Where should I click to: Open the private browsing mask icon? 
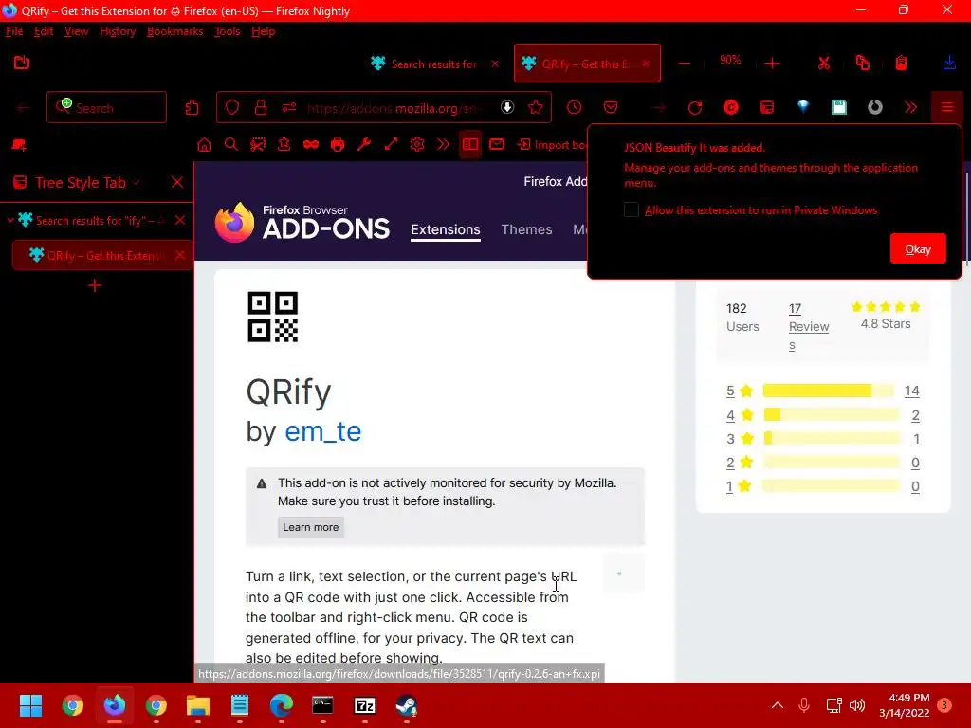coord(311,145)
